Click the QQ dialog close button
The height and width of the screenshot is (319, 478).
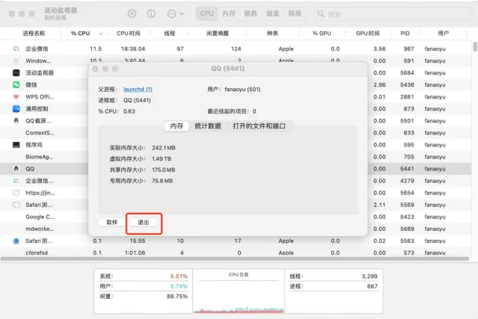pos(95,69)
